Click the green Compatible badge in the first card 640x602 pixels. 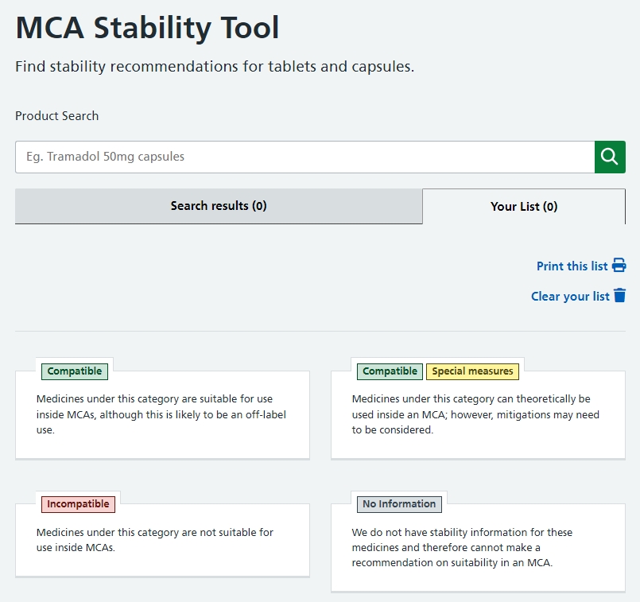tap(75, 371)
